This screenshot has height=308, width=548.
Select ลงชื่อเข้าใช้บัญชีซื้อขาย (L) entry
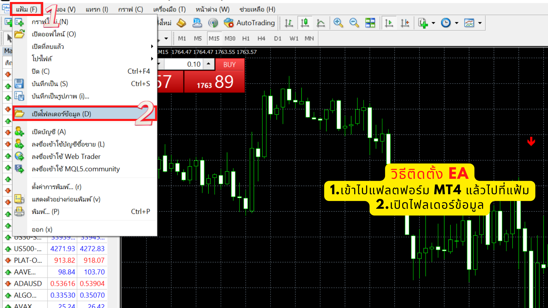pos(85,144)
